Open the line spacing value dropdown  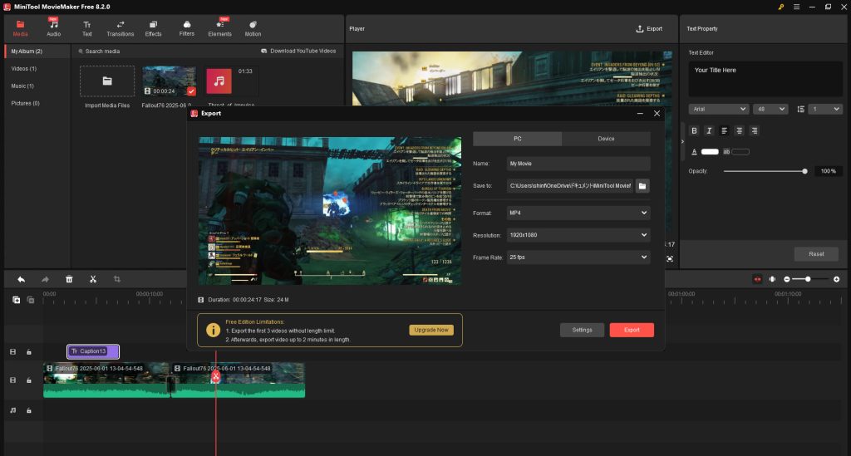coord(825,109)
